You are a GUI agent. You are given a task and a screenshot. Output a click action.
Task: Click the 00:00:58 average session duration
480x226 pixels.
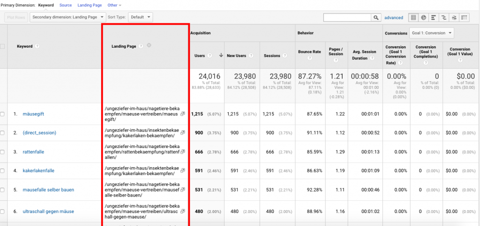click(x=366, y=76)
